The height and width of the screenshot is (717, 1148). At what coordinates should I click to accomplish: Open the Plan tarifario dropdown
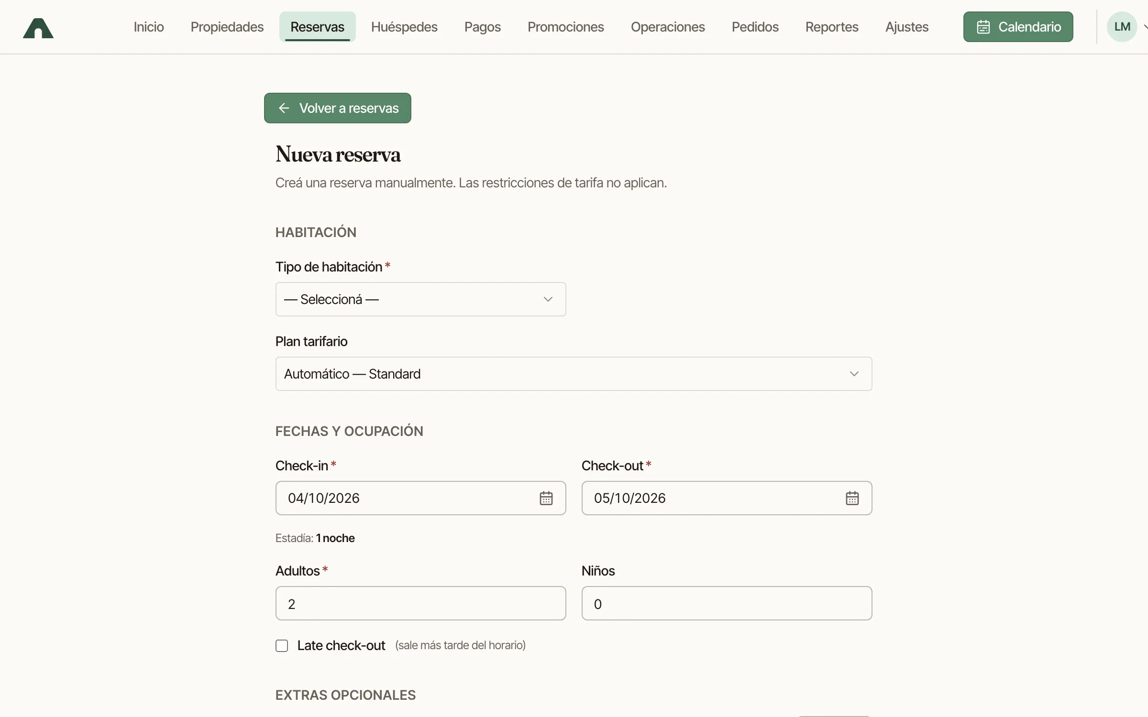[x=574, y=374]
